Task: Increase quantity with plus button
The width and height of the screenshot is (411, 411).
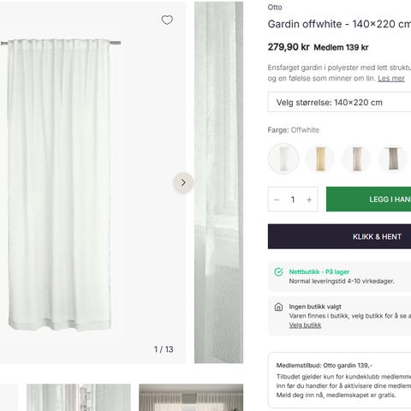Action: pyautogui.click(x=309, y=200)
